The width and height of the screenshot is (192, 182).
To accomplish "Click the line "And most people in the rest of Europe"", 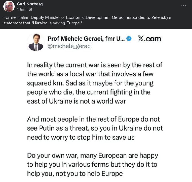I will pyautogui.click(x=93, y=119).
